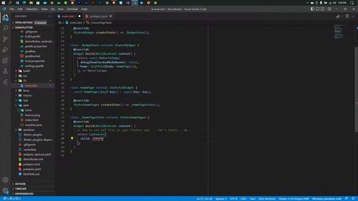Viewport: 358px width, 201px height.
Task: Open the Help menu
Action: click(84, 9)
